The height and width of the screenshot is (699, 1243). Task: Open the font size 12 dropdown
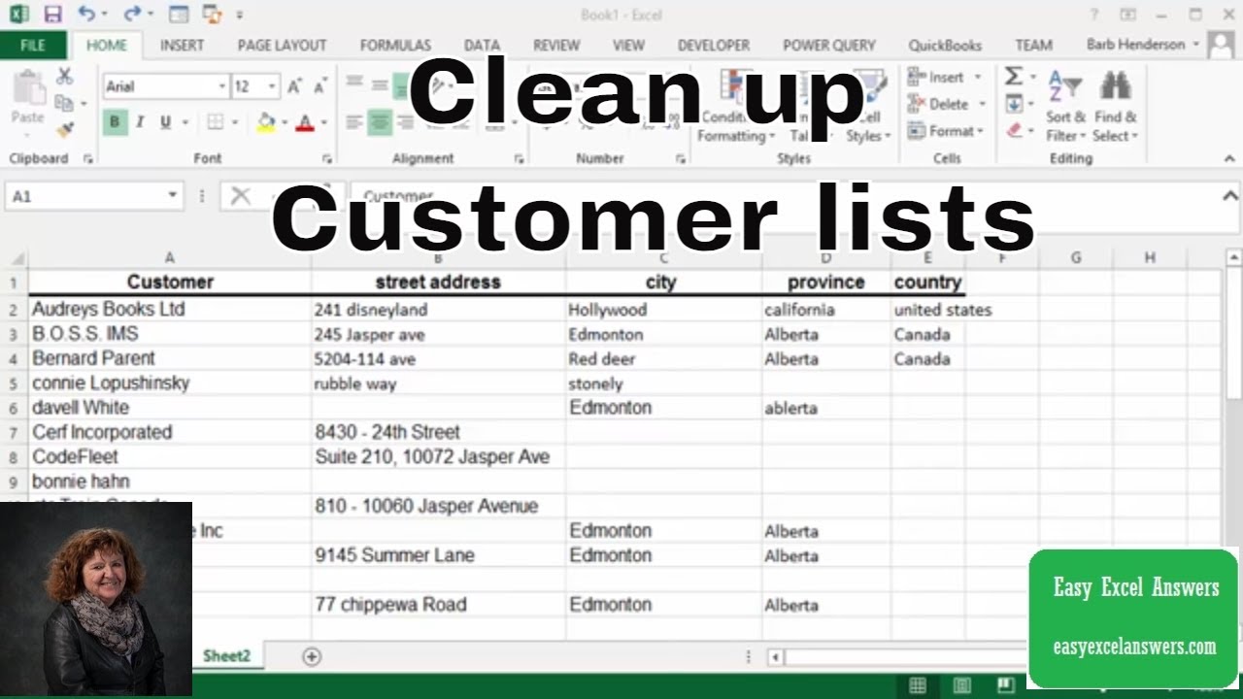pos(271,86)
